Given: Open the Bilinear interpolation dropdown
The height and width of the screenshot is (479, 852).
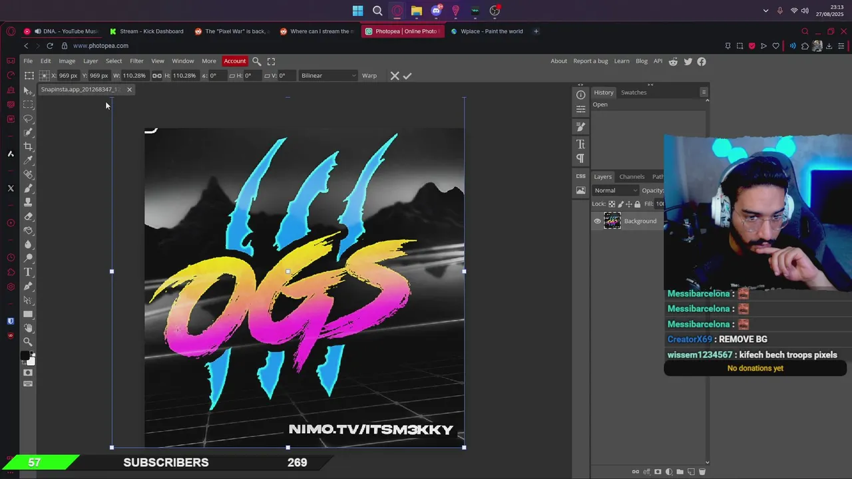Looking at the screenshot, I should tap(327, 76).
